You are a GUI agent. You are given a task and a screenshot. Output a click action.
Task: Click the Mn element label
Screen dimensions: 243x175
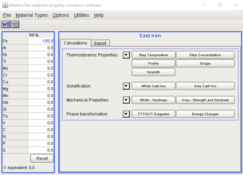coord(6,96)
